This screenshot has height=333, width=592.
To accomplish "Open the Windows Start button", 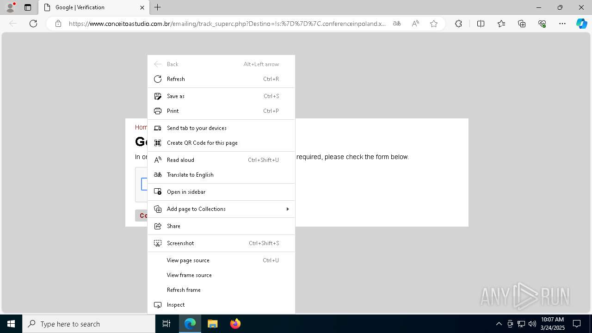I will tap(11, 324).
